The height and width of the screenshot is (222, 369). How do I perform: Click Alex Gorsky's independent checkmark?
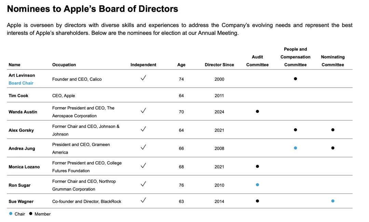point(143,129)
